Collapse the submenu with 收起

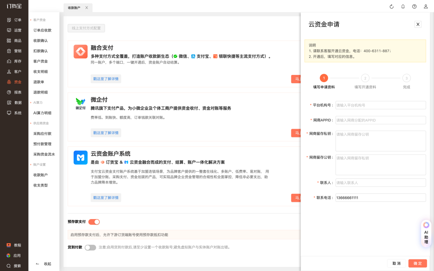(43, 264)
